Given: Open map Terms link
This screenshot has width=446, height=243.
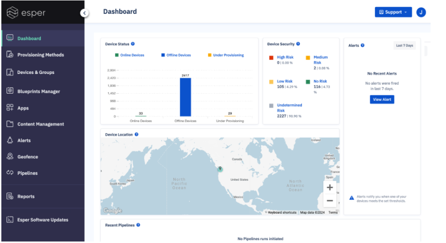Looking at the screenshot, I should [x=333, y=212].
